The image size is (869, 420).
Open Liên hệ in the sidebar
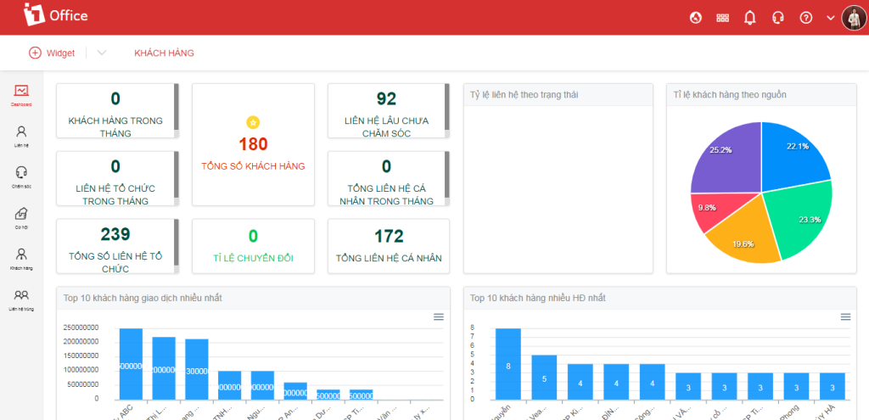tap(21, 137)
